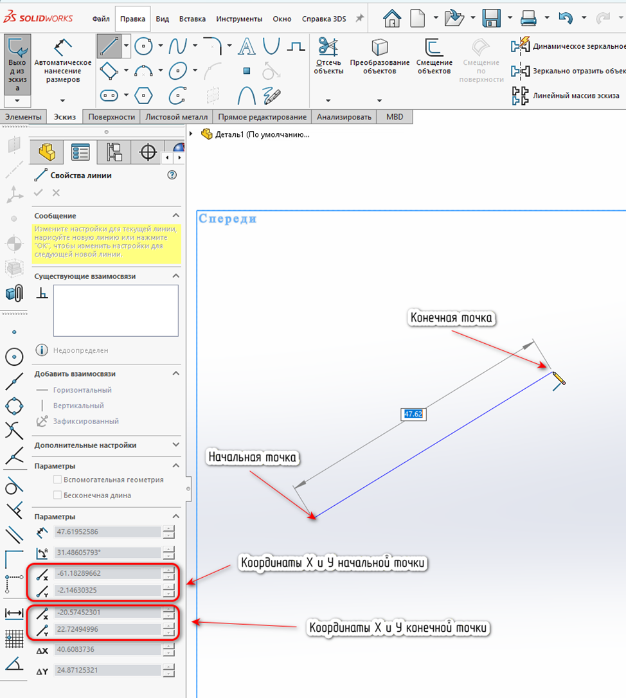This screenshot has width=626, height=698.
Task: Collapse the numeric Параметры section
Action: 176,516
